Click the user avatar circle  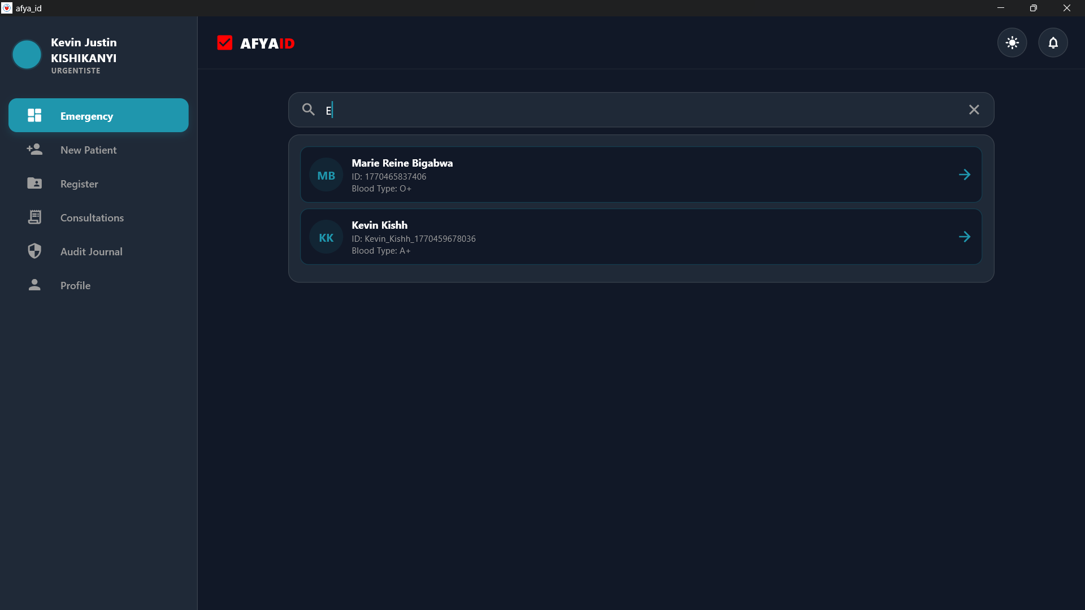pyautogui.click(x=27, y=55)
